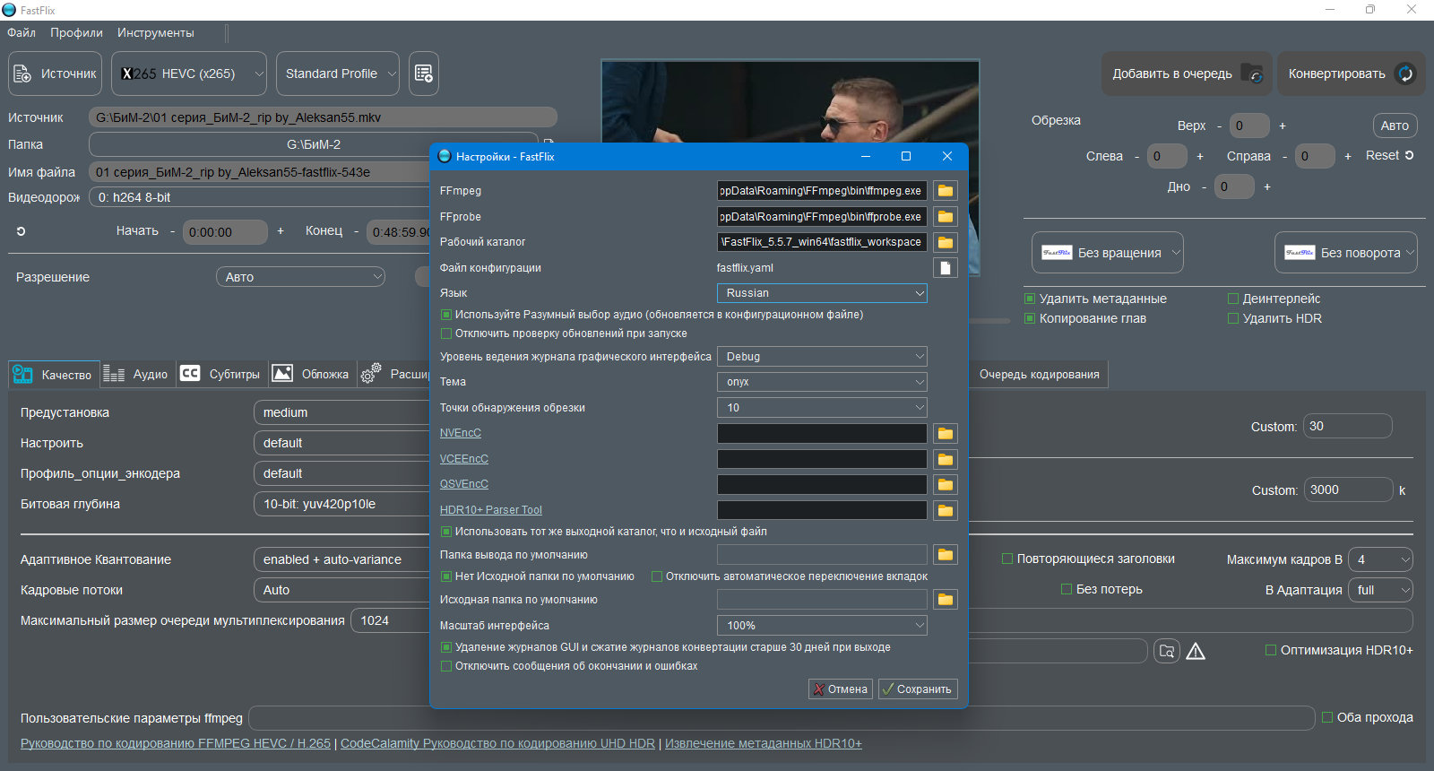Expand the Тема dropdown set to onyx
Image resolution: width=1434 pixels, height=771 pixels.
click(822, 382)
